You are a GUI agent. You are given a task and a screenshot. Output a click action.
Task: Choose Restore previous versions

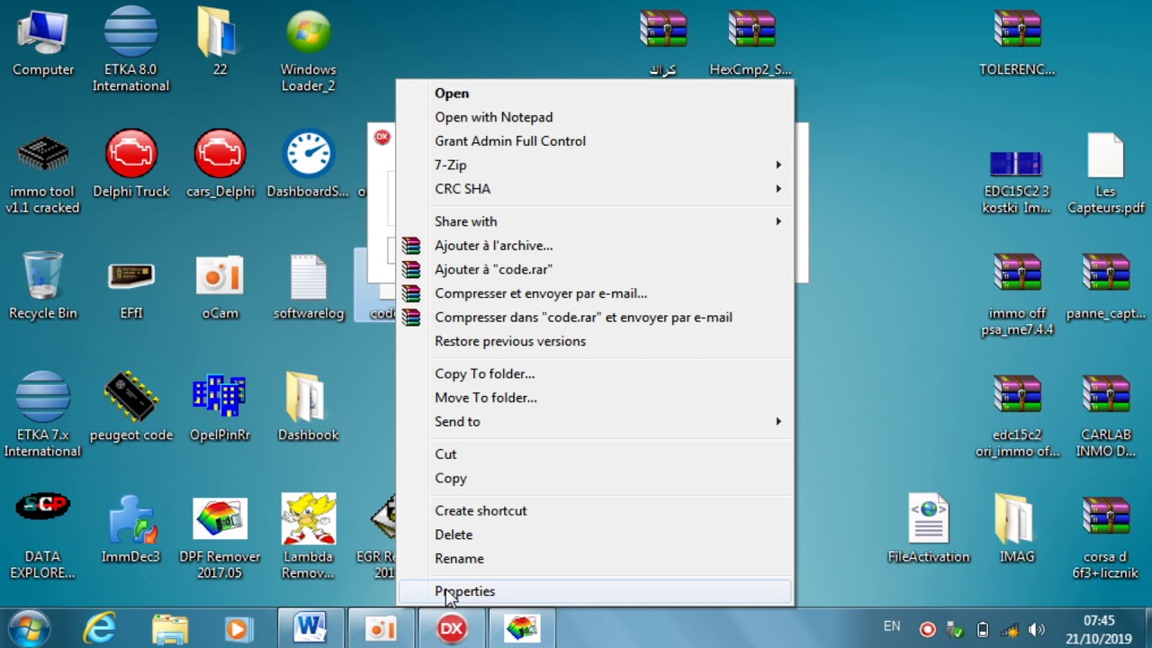(595, 341)
